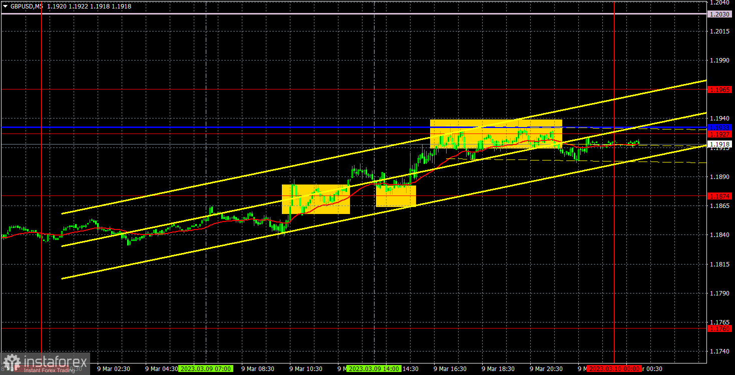735x375 pixels.
Task: Click the 1.1790 price scale value
Action: pyautogui.click(x=720, y=293)
